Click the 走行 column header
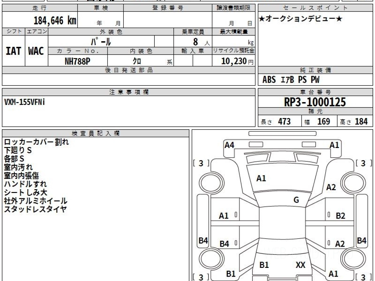 click(x=40, y=8)
